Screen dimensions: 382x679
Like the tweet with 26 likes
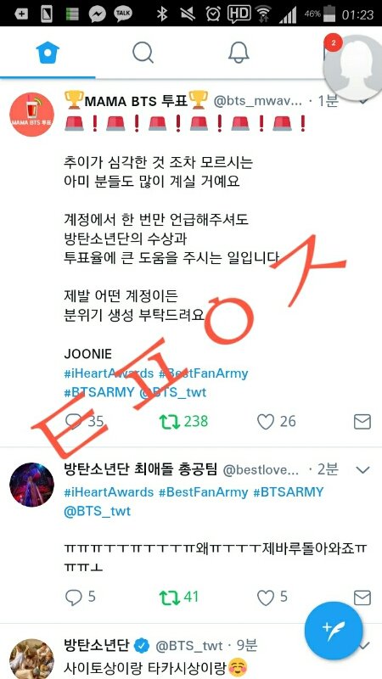coord(266,421)
